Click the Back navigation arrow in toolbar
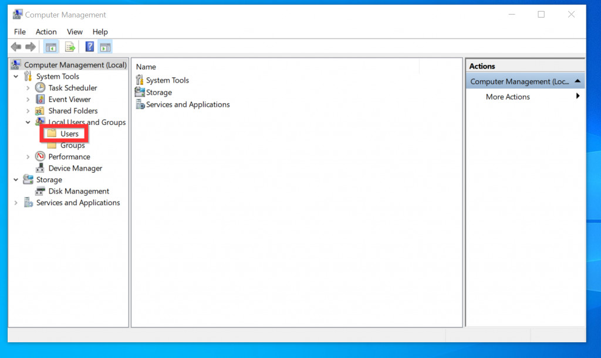The image size is (601, 358). pos(16,46)
